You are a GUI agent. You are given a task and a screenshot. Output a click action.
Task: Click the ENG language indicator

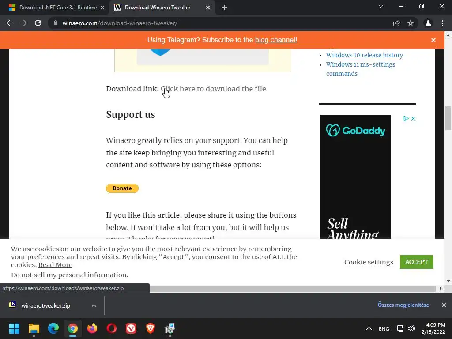tap(384, 328)
